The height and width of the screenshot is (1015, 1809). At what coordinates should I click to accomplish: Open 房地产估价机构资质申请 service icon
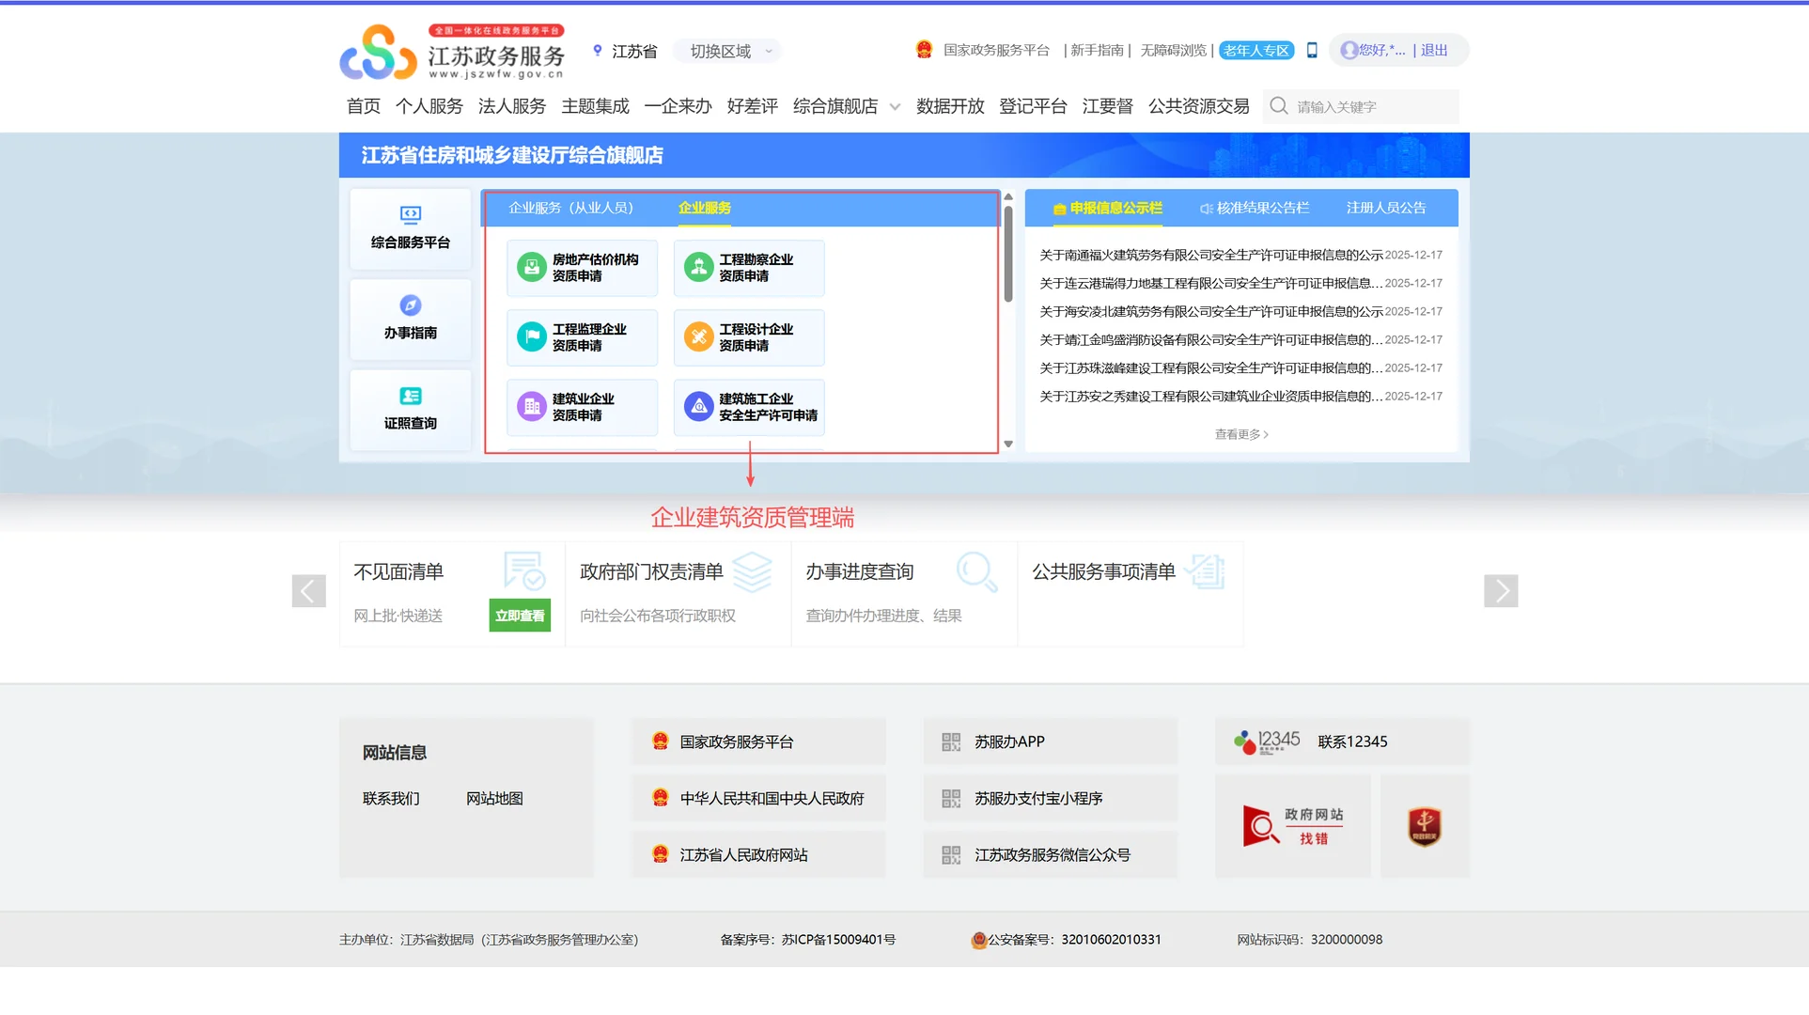pyautogui.click(x=581, y=268)
